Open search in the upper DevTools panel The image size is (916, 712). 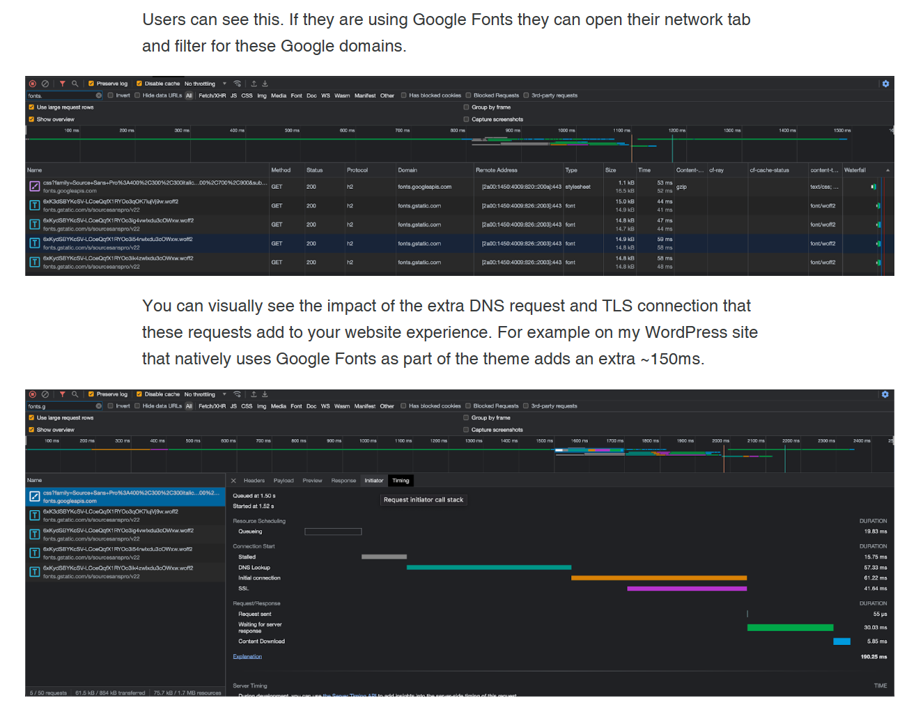[75, 84]
